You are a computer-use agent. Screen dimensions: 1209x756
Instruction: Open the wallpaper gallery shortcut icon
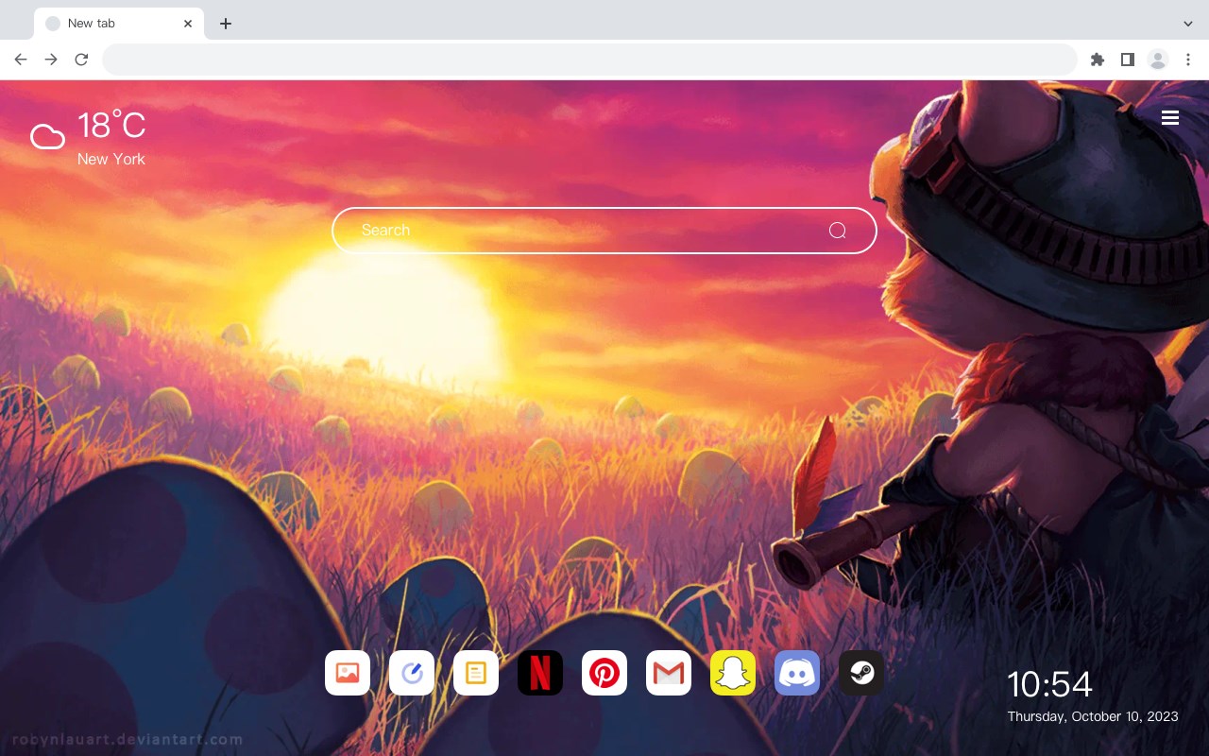click(348, 673)
